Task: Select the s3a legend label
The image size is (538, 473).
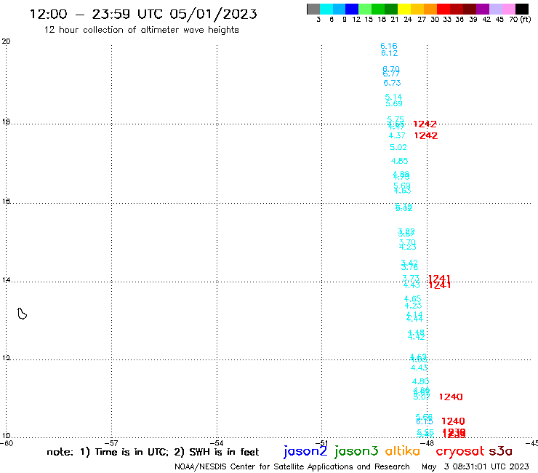Action: 501,451
